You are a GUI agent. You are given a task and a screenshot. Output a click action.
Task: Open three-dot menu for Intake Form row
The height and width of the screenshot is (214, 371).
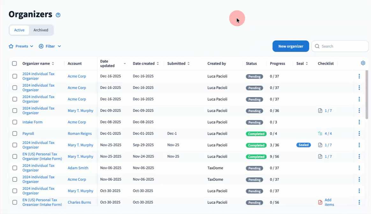pyautogui.click(x=359, y=122)
